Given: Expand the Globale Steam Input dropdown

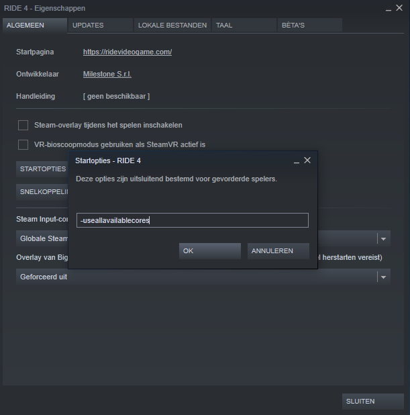Looking at the screenshot, I should pos(383,239).
